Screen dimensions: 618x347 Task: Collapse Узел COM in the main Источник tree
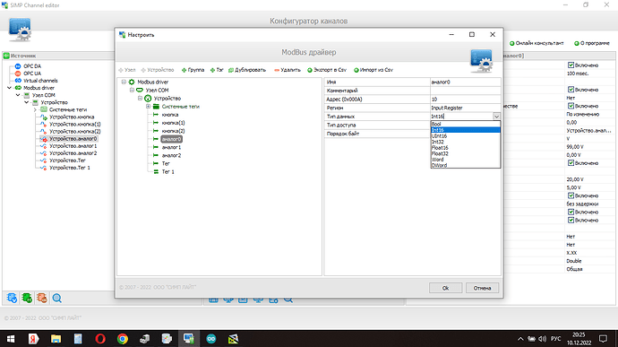click(x=18, y=95)
